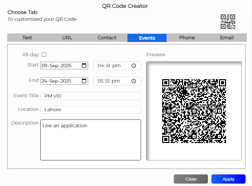Screen dimensions: 252x186
Task: Switch to the URL tab
Action: [x=67, y=38]
